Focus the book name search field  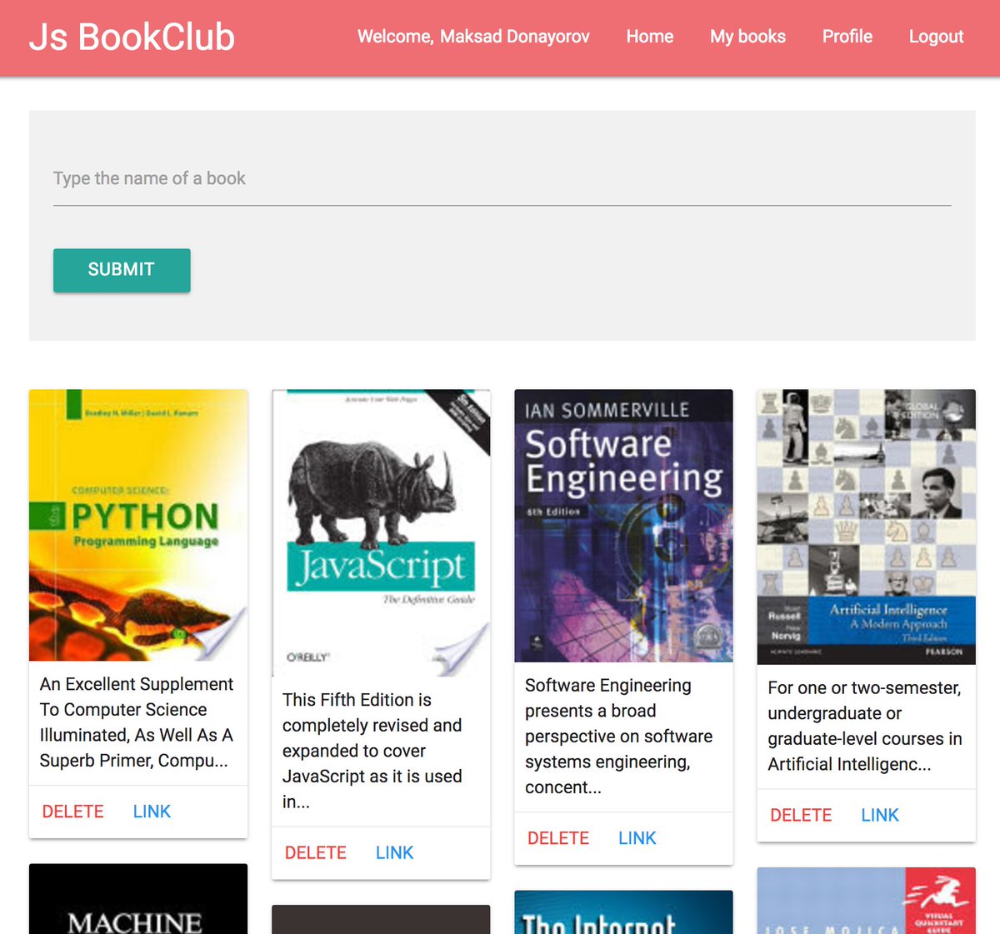point(502,178)
